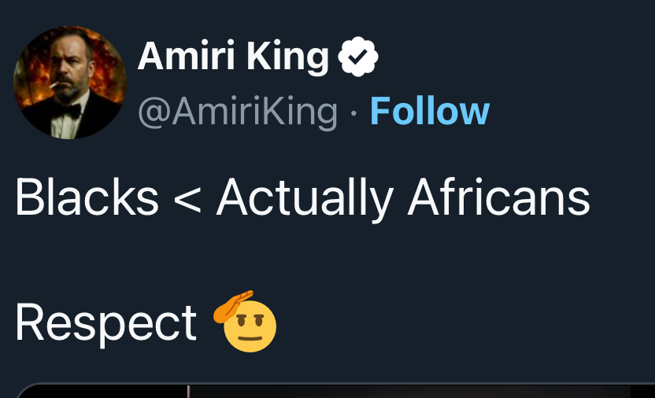This screenshot has height=398, width=655.
Task: Click the word Respect in the tweet
Action: coord(105,322)
